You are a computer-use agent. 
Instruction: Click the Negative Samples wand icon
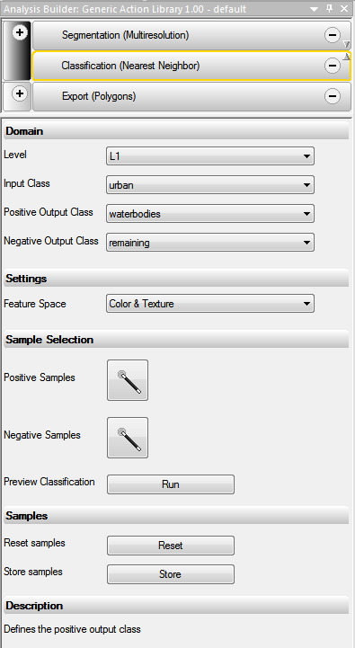pos(128,438)
